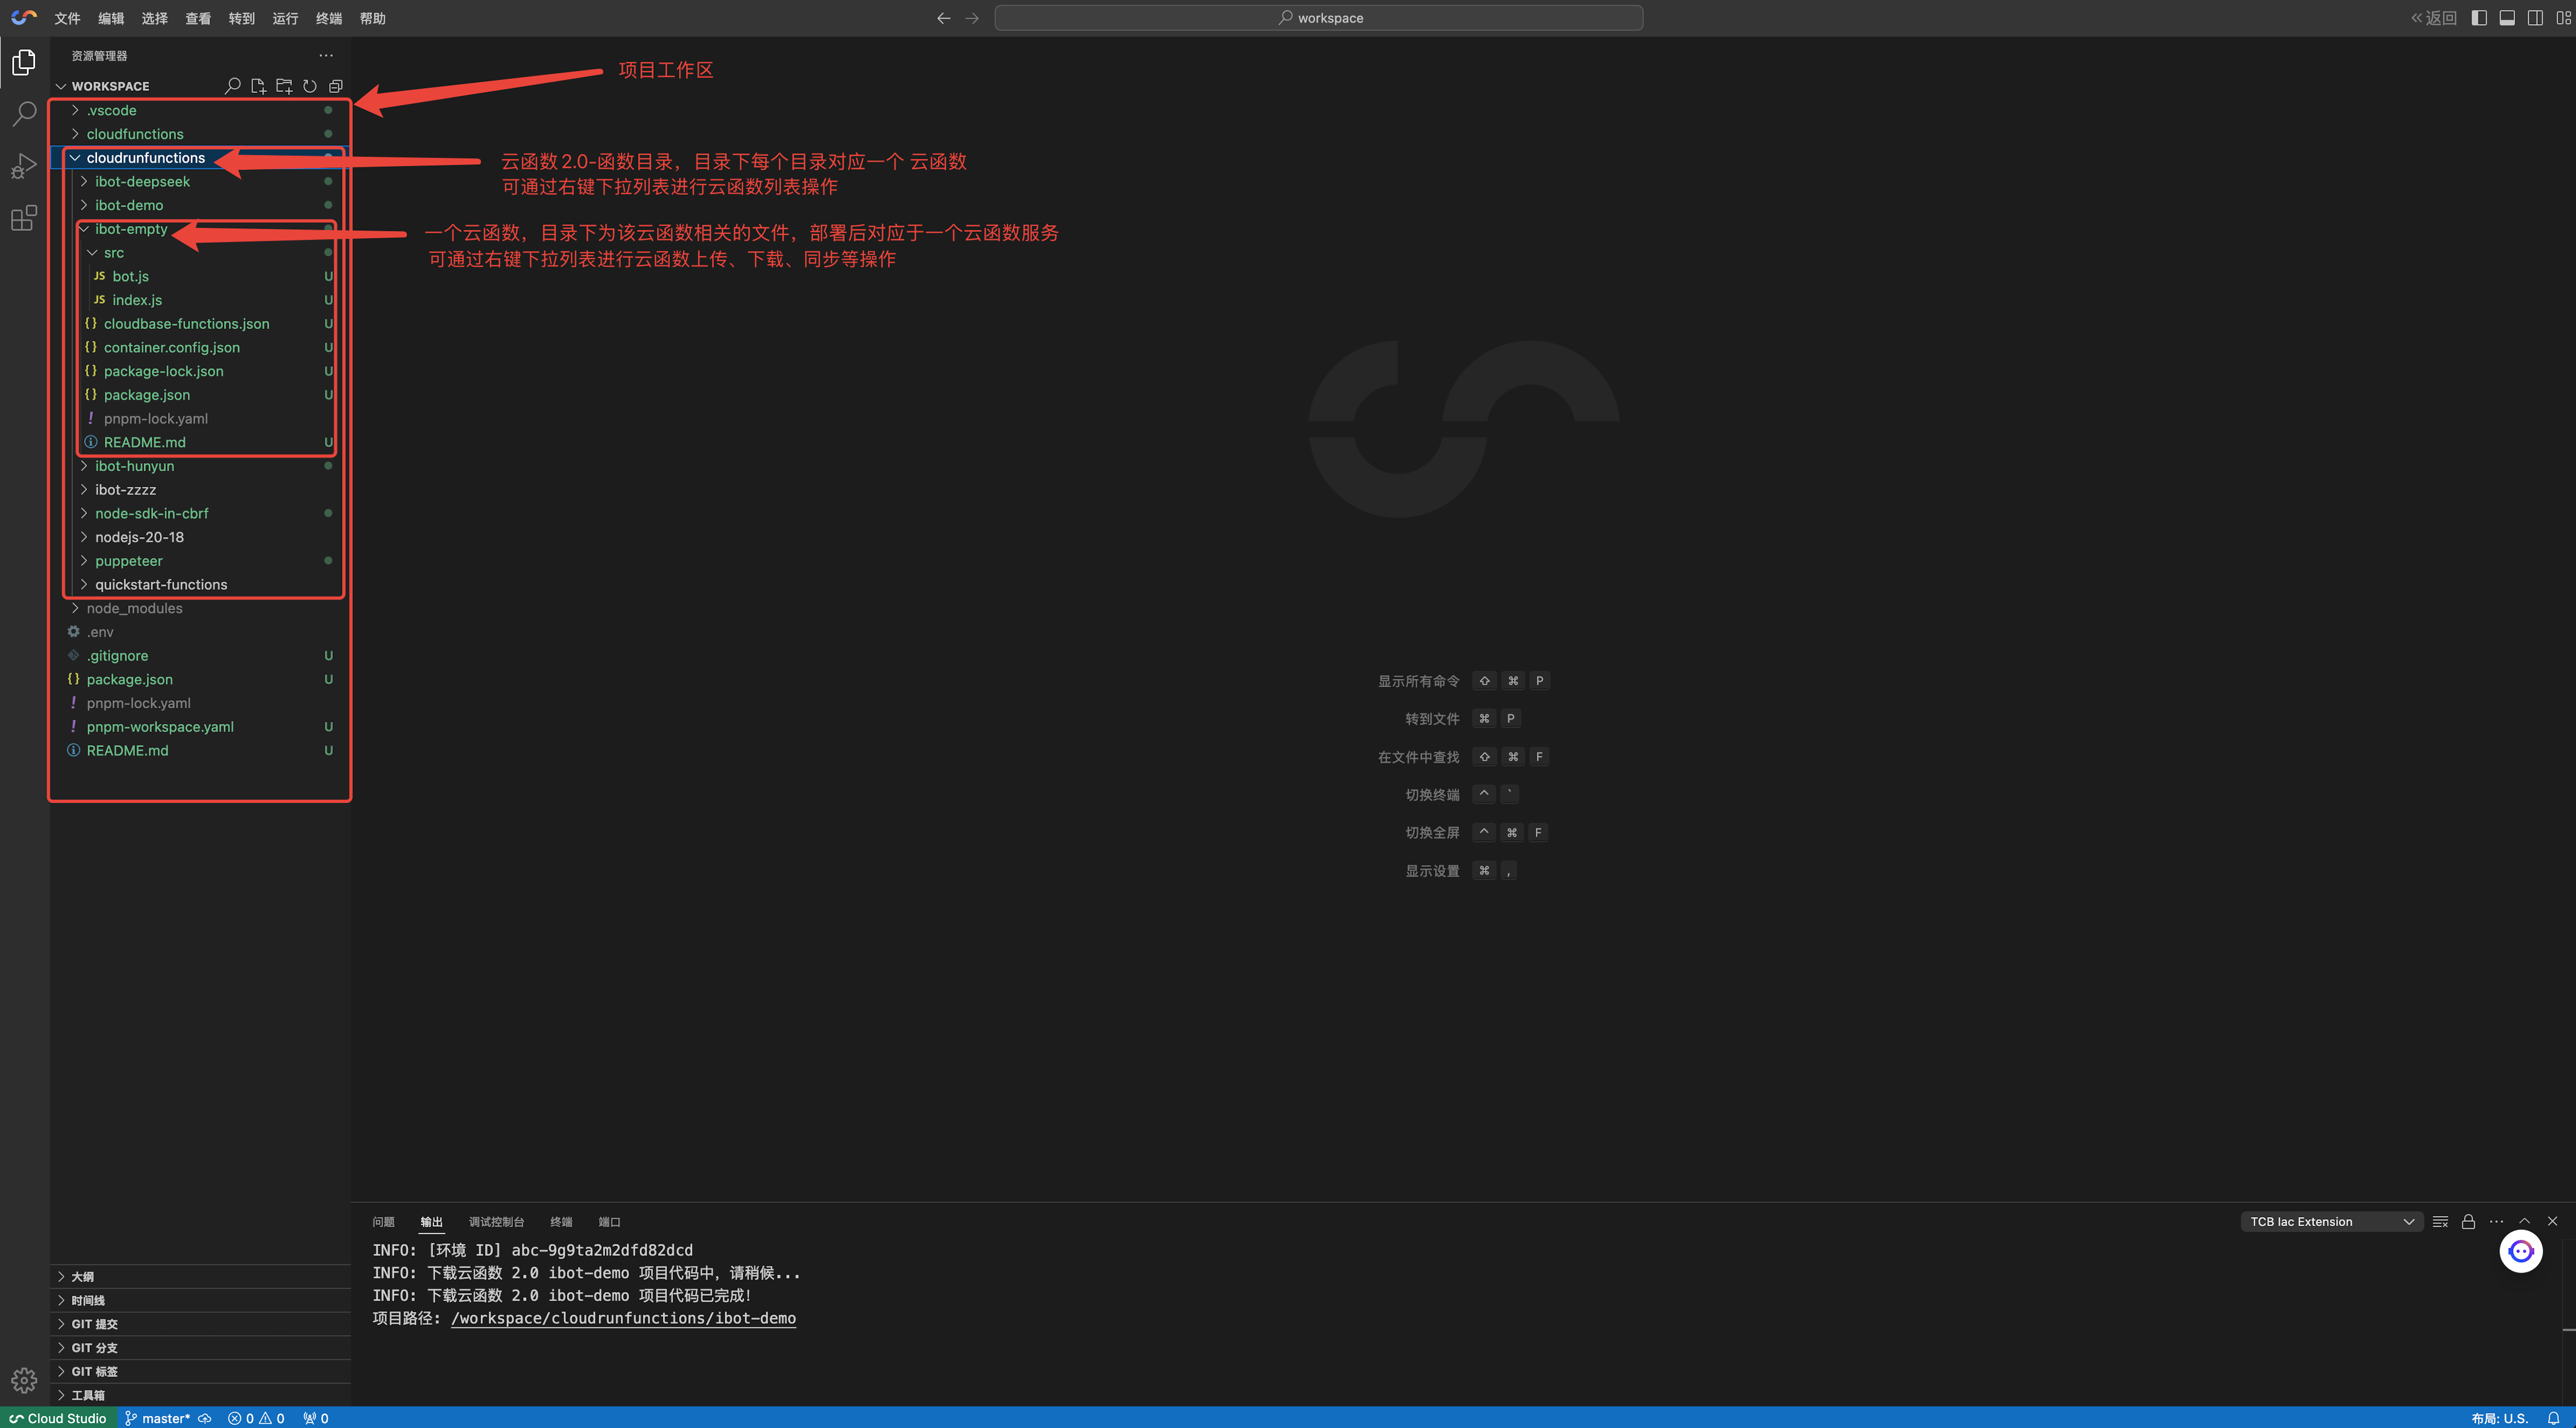Open forwarded ports status item
The image size is (2576, 1428).
coord(316,1418)
